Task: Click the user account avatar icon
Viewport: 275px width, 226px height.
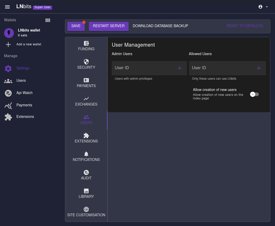Action: (260, 7)
